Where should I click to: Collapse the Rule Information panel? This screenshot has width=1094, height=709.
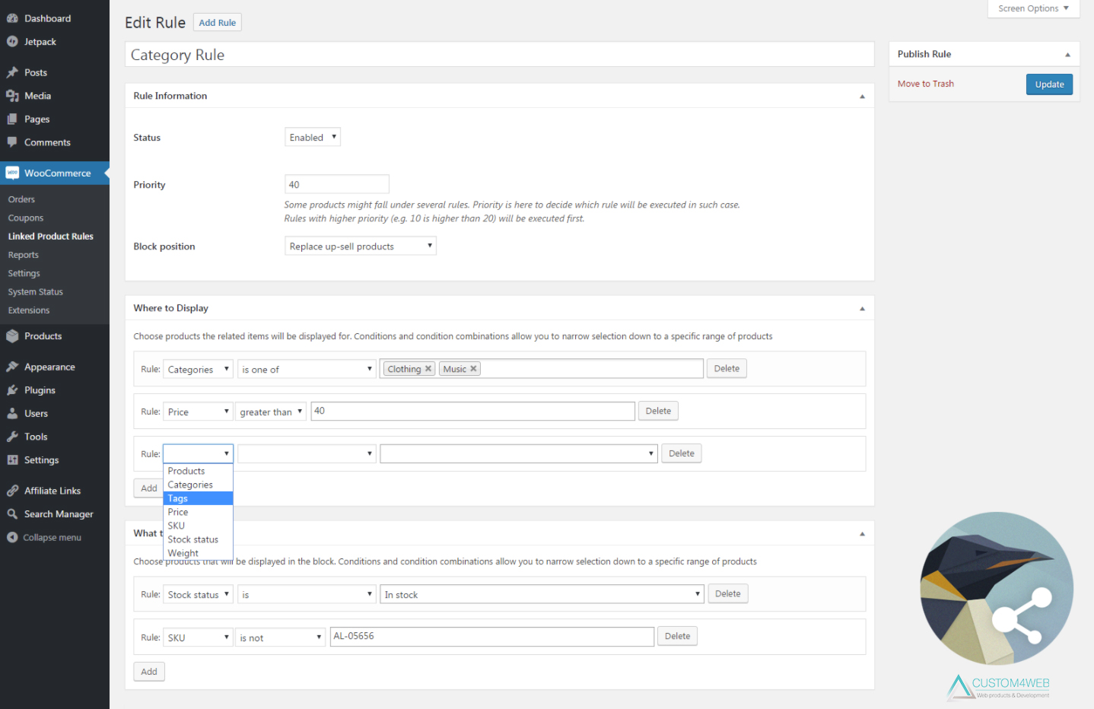point(862,97)
